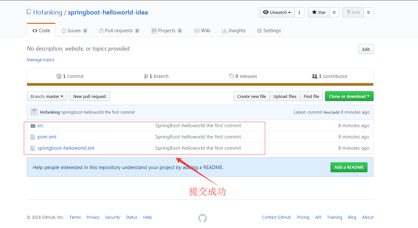
Task: View the 1 contributor page
Action: [x=330, y=76]
